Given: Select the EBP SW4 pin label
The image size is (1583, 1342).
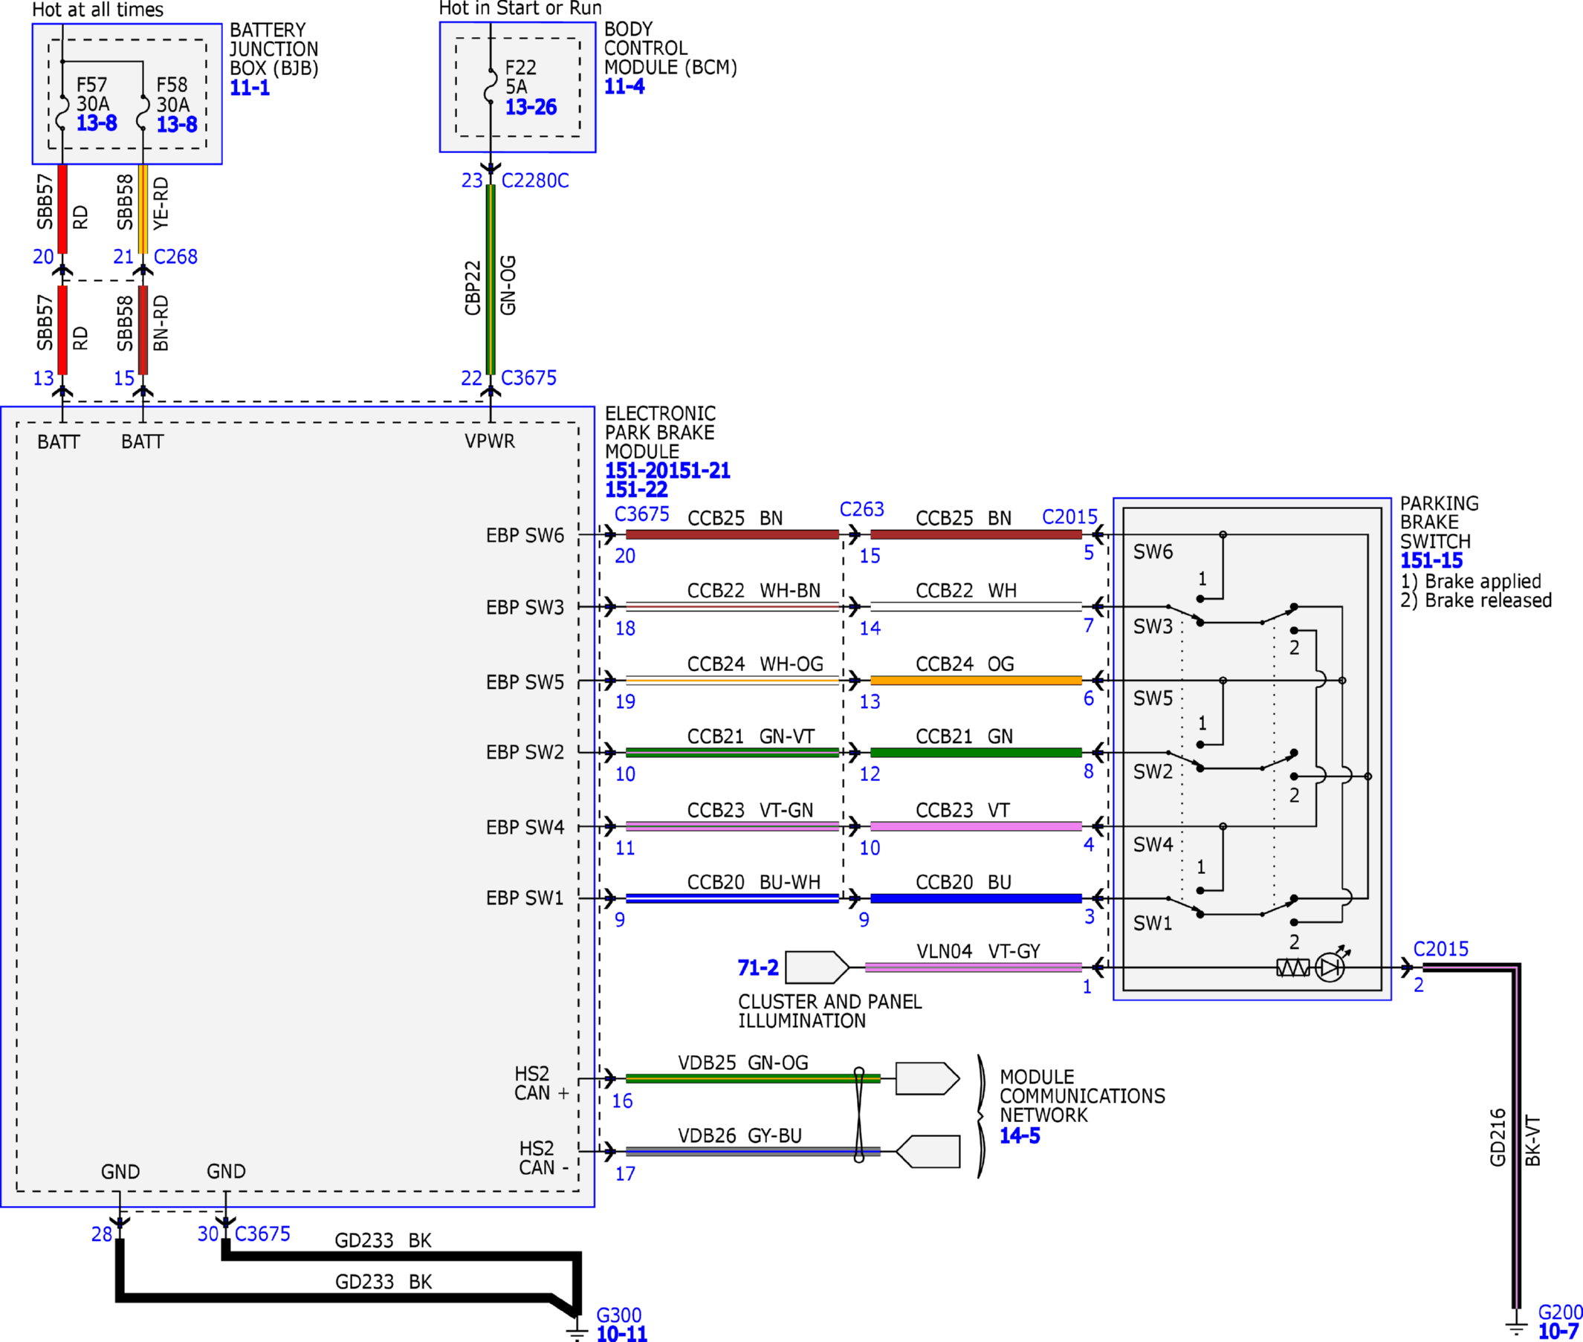Looking at the screenshot, I should (525, 827).
